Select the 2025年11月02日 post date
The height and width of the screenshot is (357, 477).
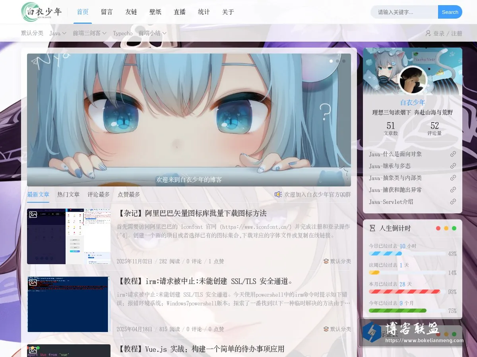pyautogui.click(x=134, y=261)
